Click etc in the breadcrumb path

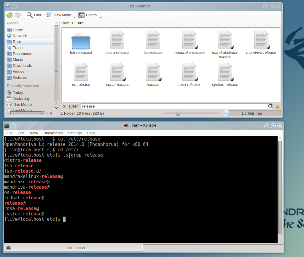[81, 23]
